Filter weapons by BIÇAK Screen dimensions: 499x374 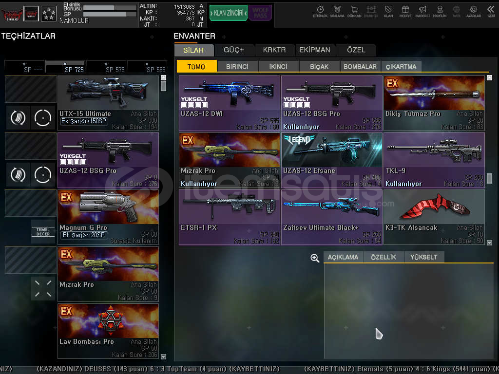(x=319, y=66)
